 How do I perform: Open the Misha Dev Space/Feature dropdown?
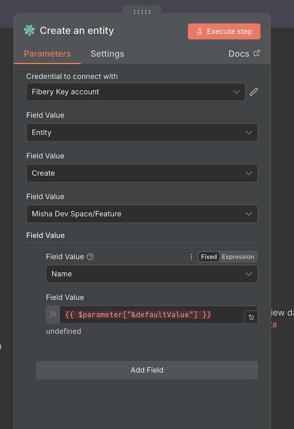click(142, 214)
